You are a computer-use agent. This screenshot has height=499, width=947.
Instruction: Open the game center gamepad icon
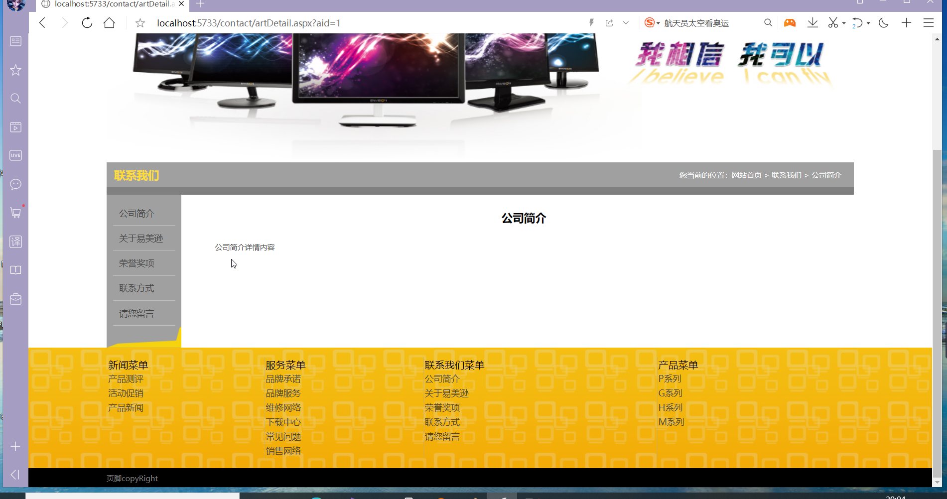point(790,23)
